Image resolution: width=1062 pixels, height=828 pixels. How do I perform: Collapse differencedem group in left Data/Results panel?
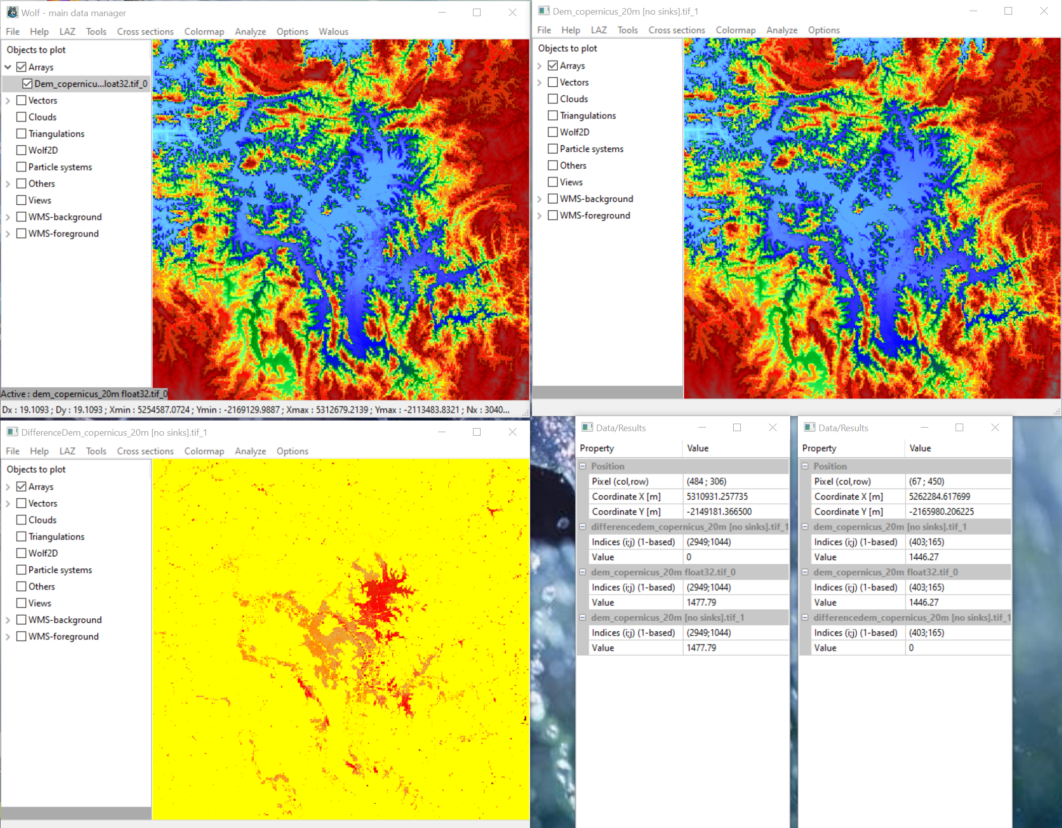coord(583,526)
